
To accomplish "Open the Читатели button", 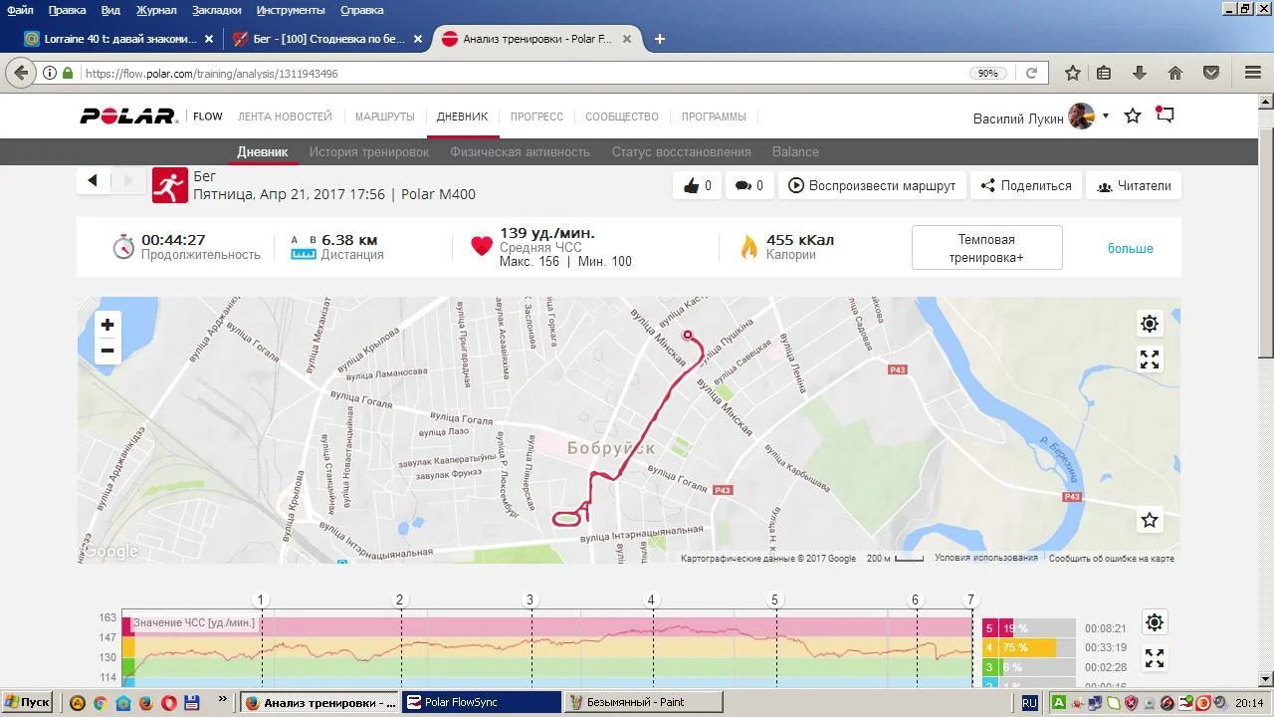I will pyautogui.click(x=1134, y=185).
